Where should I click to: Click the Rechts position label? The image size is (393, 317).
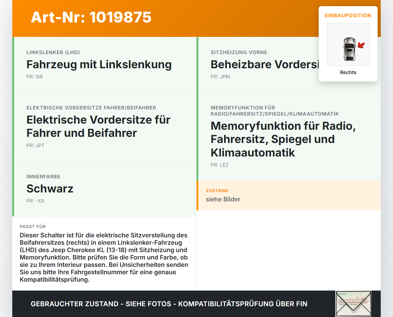pyautogui.click(x=348, y=72)
